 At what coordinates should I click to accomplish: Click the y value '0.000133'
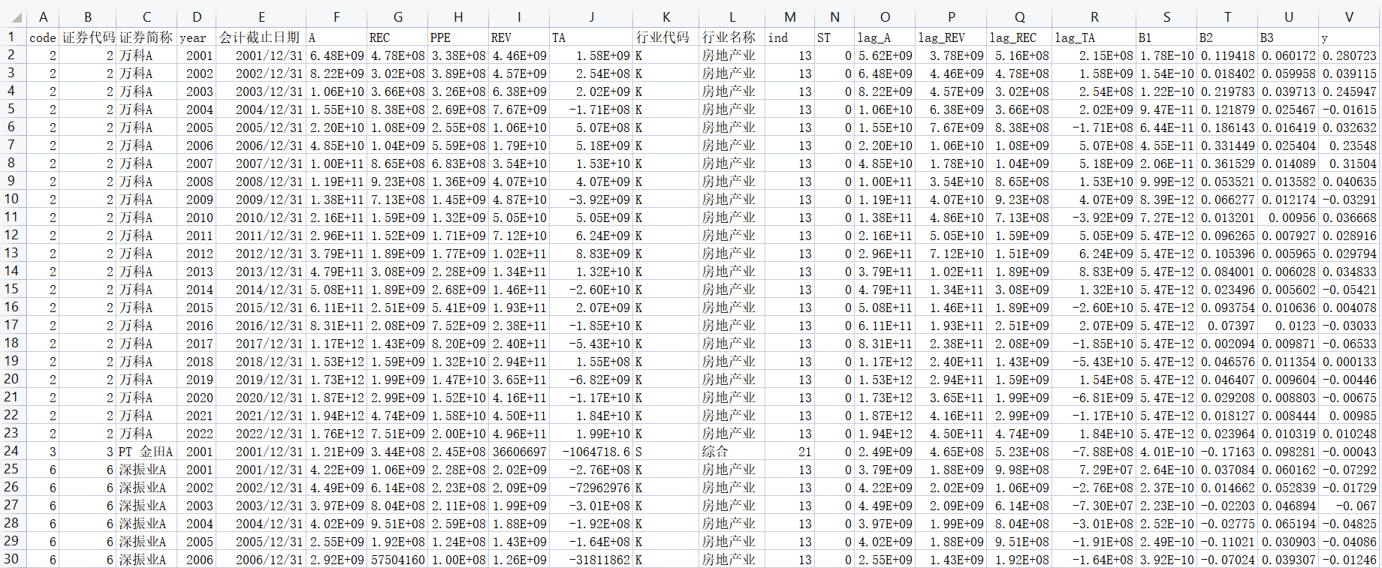click(1349, 362)
